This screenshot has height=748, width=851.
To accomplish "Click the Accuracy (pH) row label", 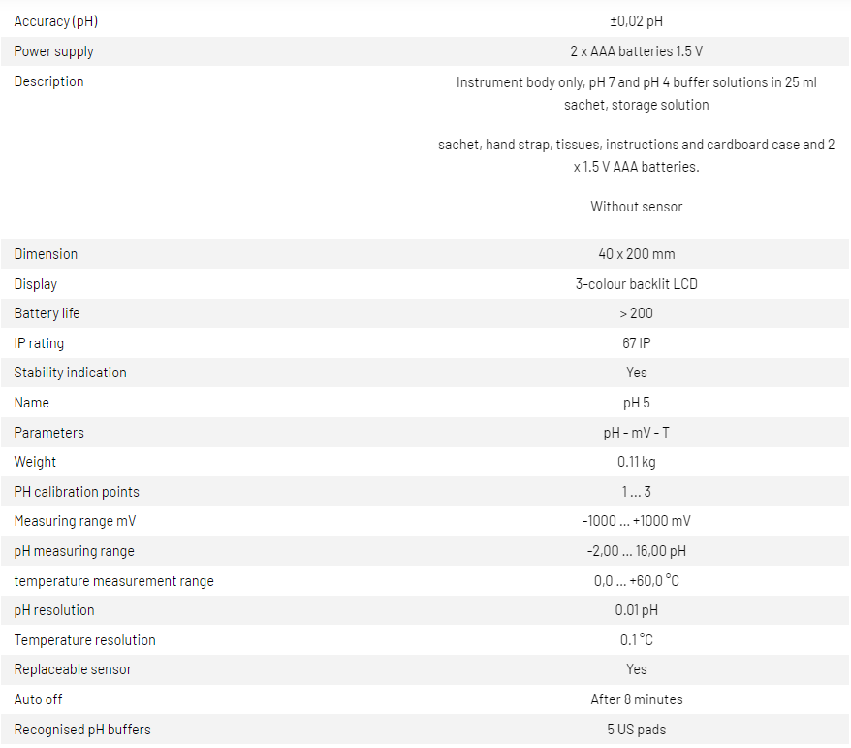I will tap(56, 21).
